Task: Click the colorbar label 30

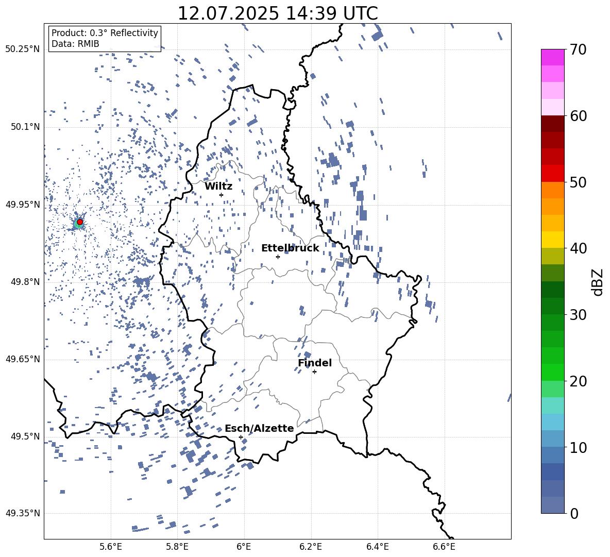Action: click(x=578, y=314)
